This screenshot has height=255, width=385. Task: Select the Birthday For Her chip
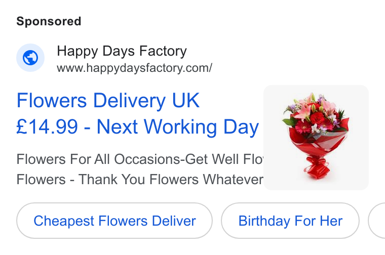click(x=290, y=221)
